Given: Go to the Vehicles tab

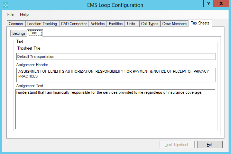Looking at the screenshot, I should click(98, 24).
